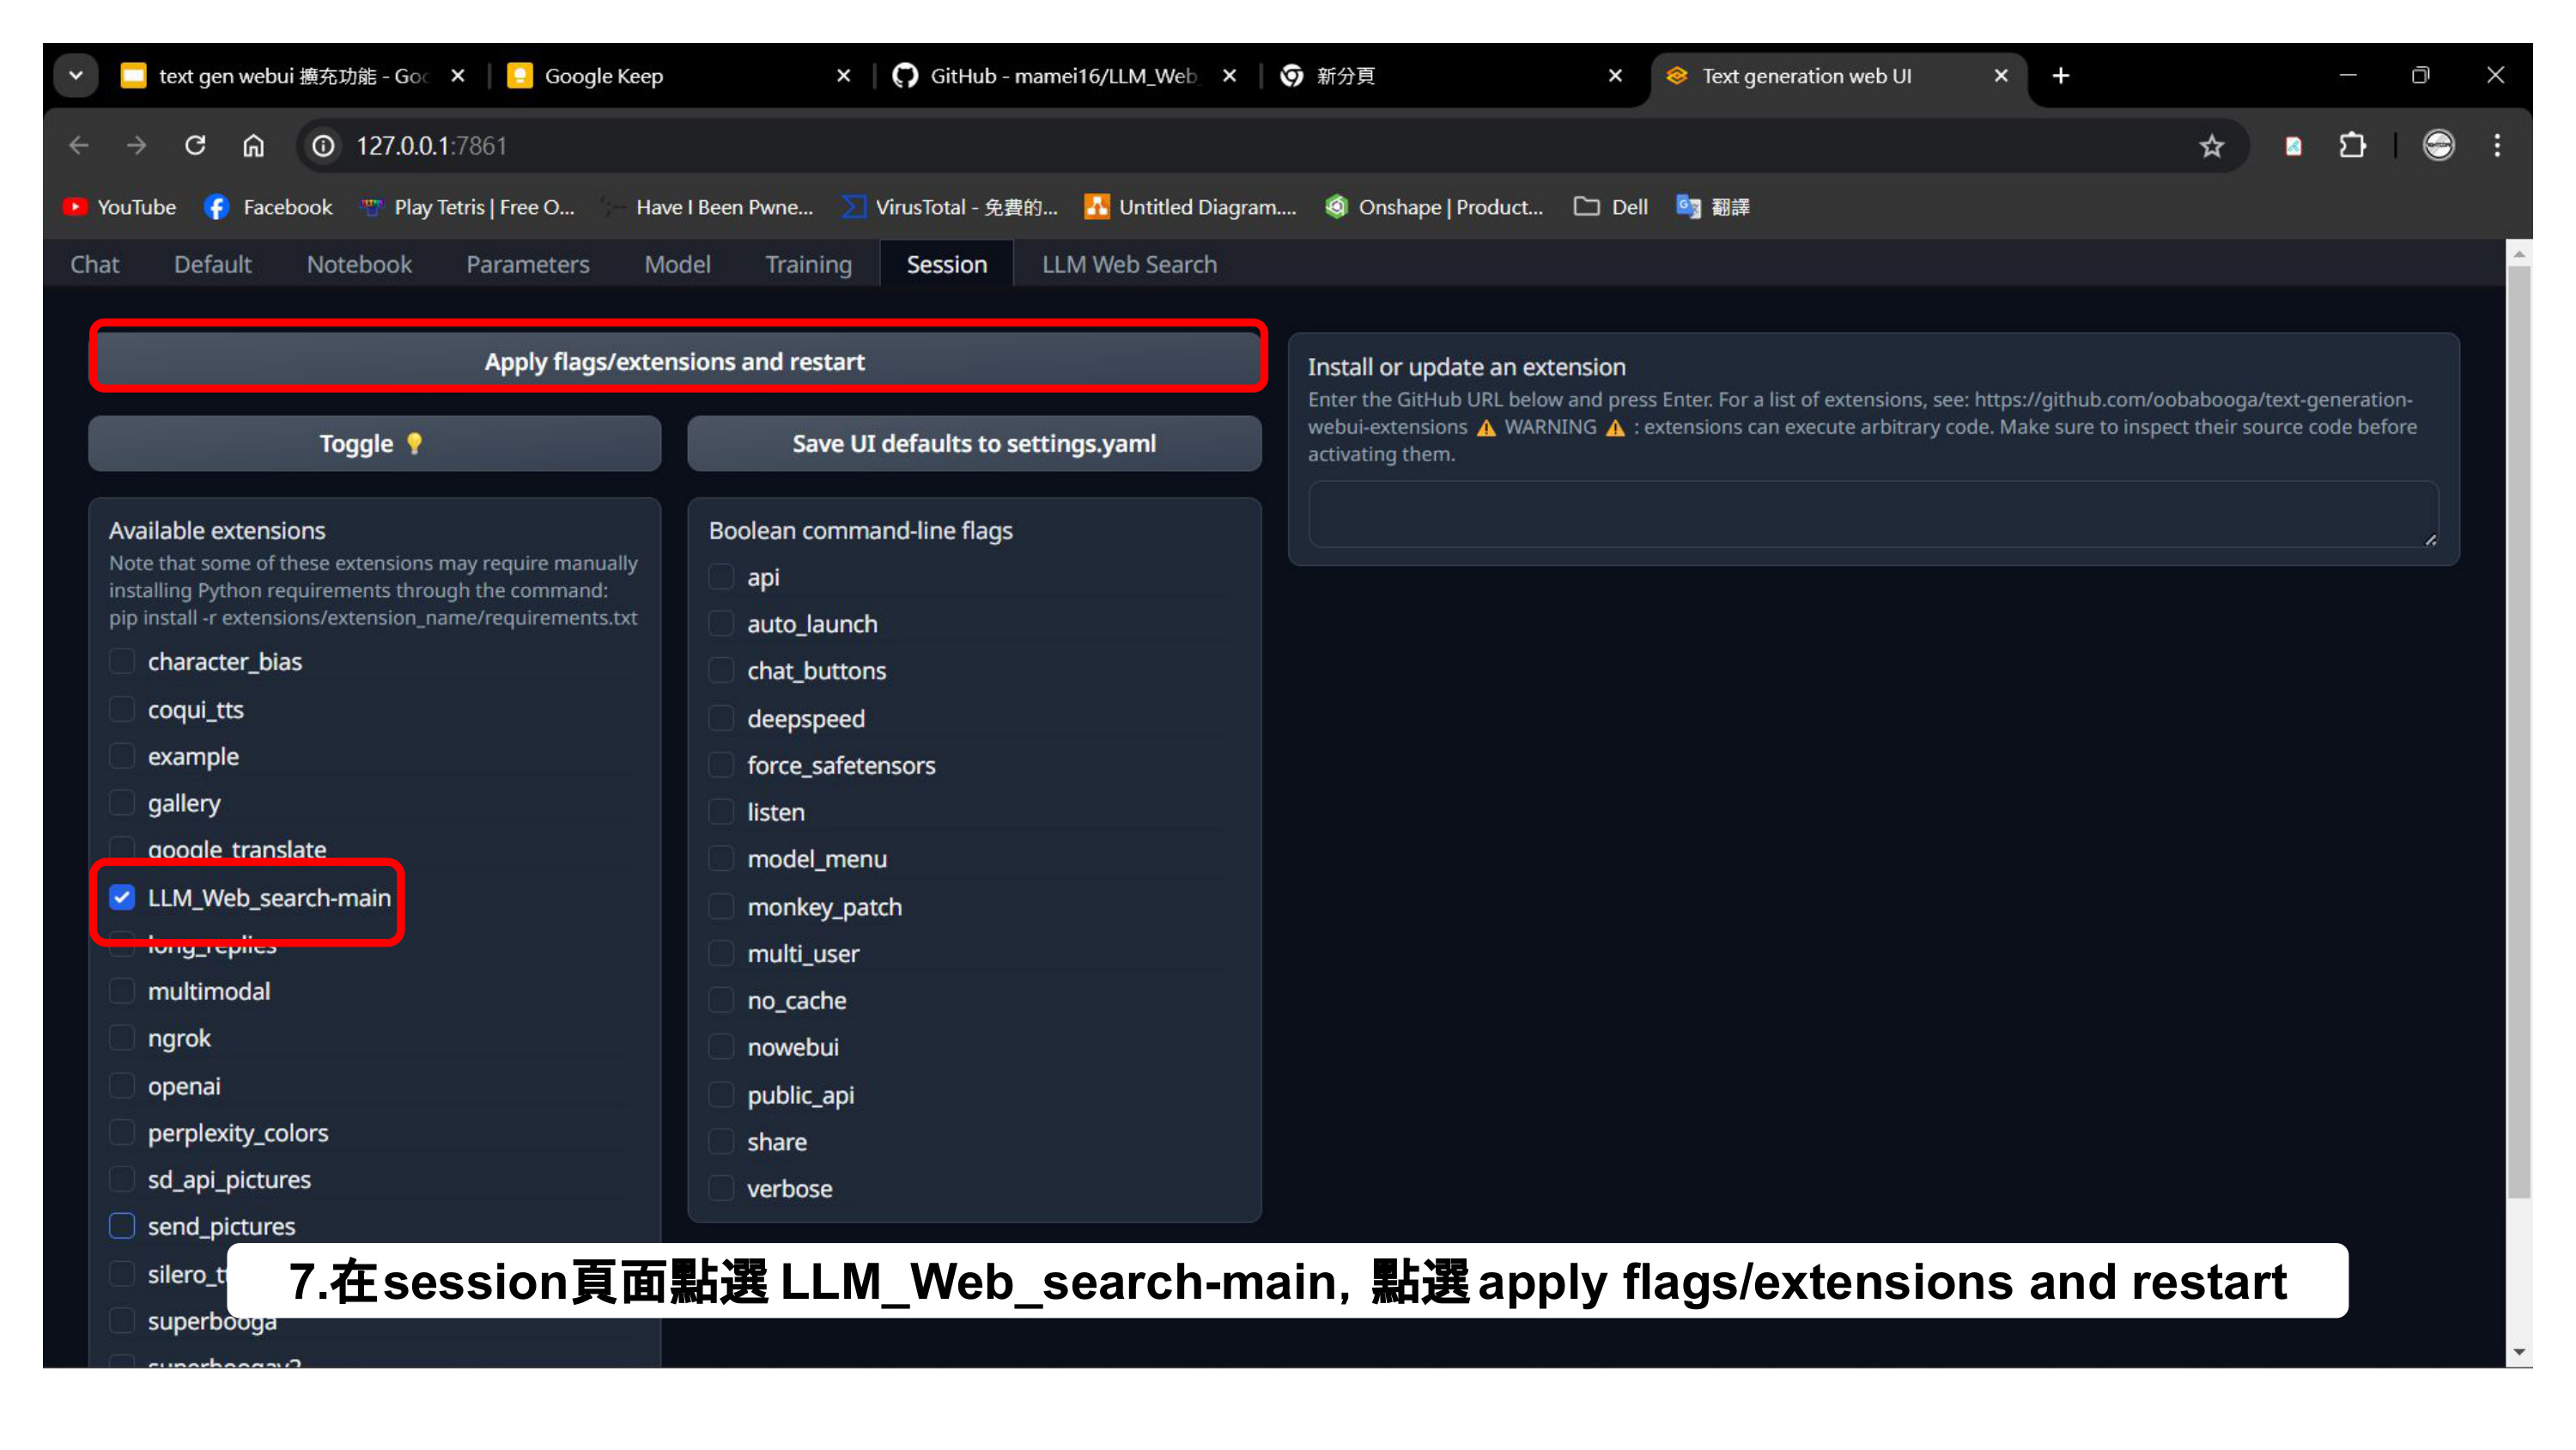Open the Notebook tab
This screenshot has height=1450, width=2576.
pyautogui.click(x=359, y=265)
